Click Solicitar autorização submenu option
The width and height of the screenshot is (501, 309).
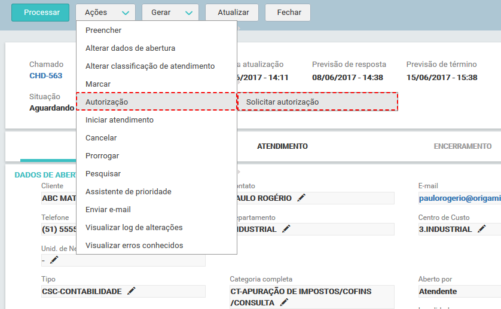pyautogui.click(x=317, y=102)
